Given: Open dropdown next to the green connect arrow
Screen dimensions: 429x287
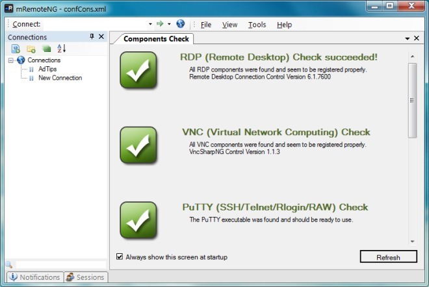Looking at the screenshot, I should tap(170, 24).
